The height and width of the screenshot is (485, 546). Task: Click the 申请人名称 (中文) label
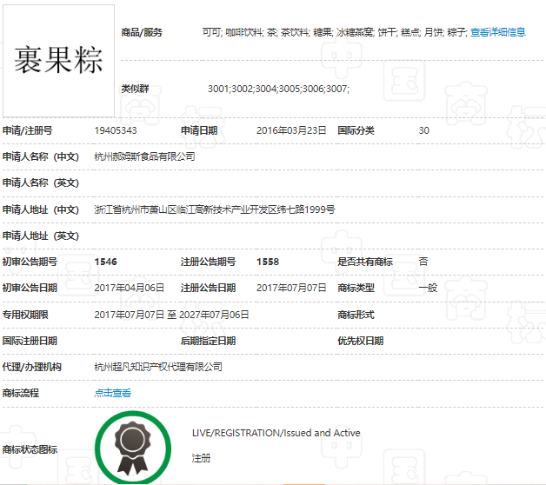(x=41, y=156)
